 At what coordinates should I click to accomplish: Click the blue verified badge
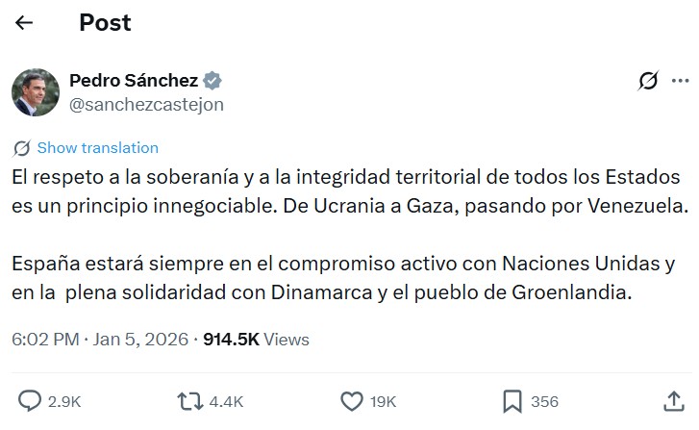pyautogui.click(x=211, y=80)
